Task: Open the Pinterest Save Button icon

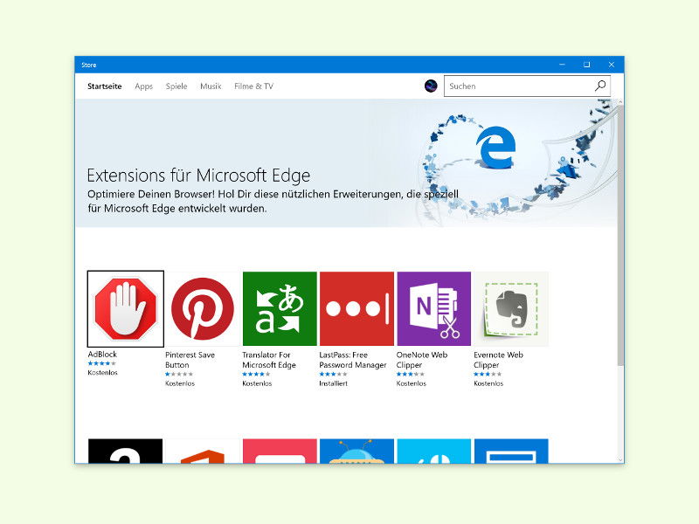Action: point(203,309)
